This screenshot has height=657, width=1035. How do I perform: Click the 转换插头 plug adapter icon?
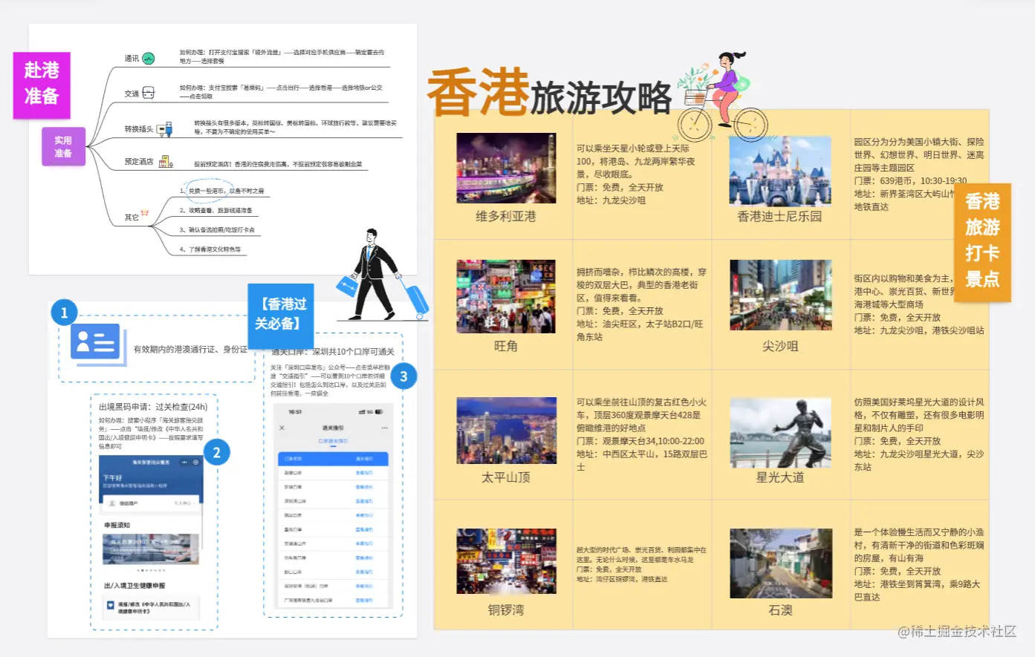pos(165,128)
